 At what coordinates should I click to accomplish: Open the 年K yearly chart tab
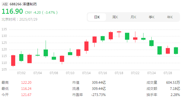[x=170, y=17]
